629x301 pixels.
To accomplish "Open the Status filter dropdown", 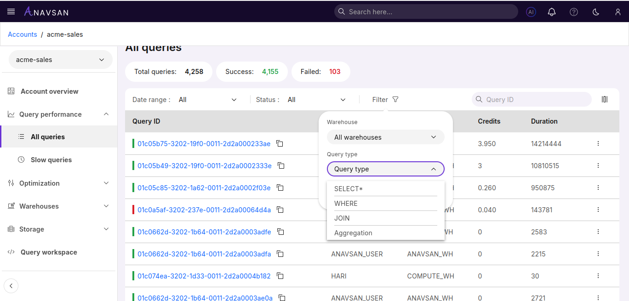I will click(316, 100).
